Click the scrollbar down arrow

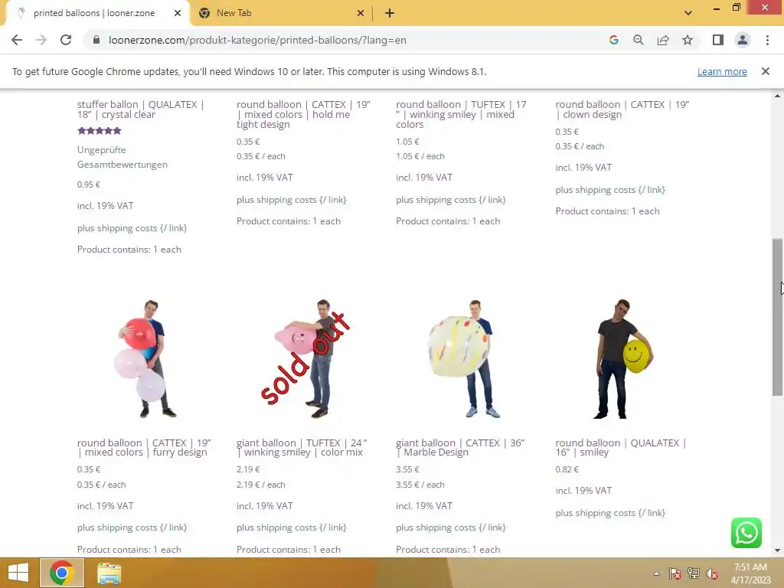tap(778, 550)
